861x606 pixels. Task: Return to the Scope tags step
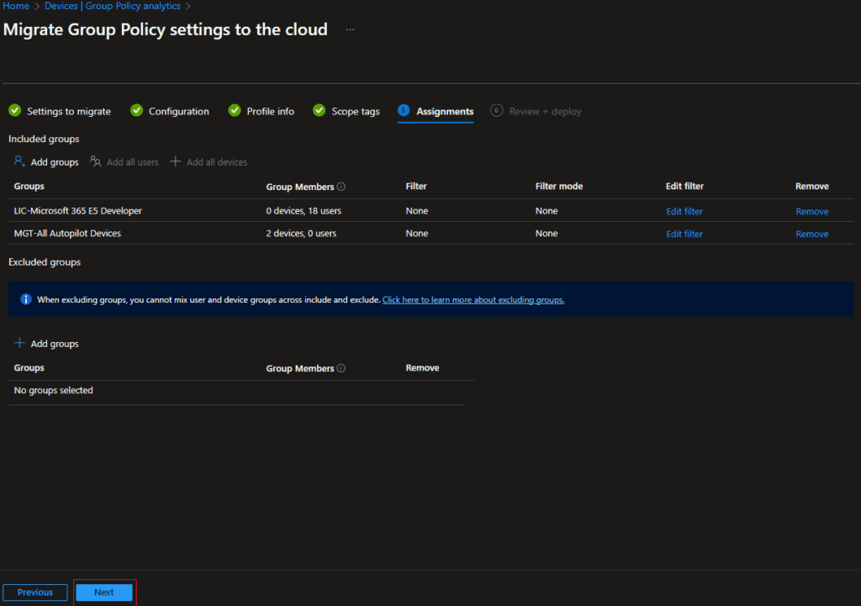click(355, 111)
